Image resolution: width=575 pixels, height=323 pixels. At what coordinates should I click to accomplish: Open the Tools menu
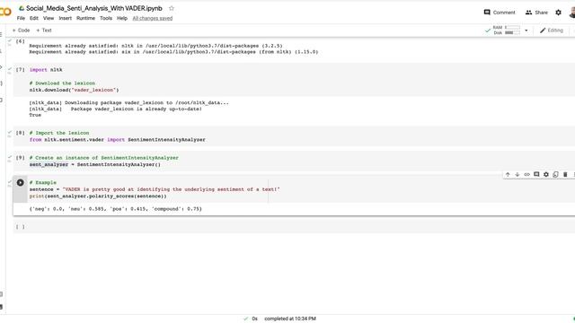(106, 18)
